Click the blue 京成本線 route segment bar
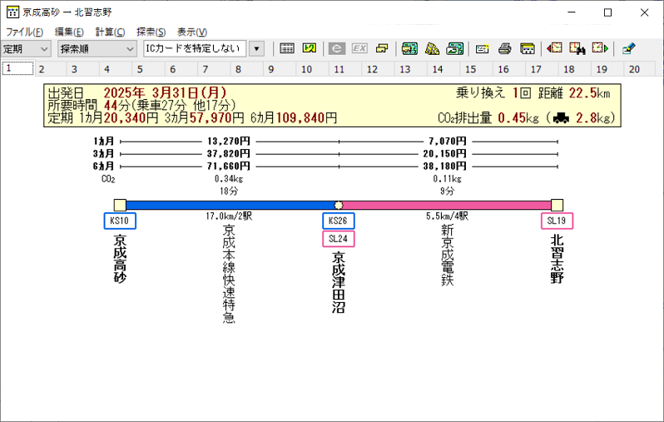This screenshot has height=422, width=664. point(230,206)
